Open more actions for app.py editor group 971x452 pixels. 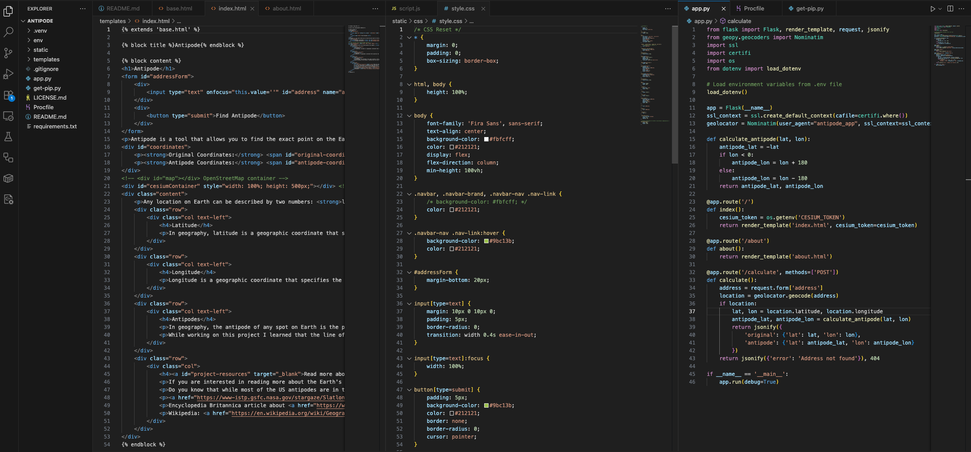pos(961,9)
